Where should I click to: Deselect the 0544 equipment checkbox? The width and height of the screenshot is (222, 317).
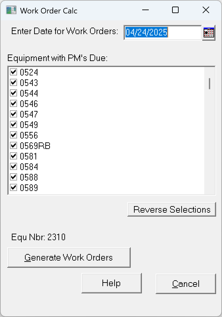pos(13,93)
